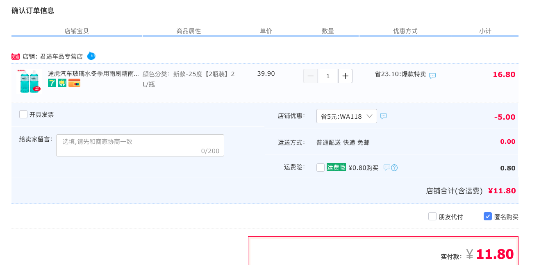The width and height of the screenshot is (539, 265).
Task: Click the 颜色分类 product attribute text
Action: click(189, 79)
